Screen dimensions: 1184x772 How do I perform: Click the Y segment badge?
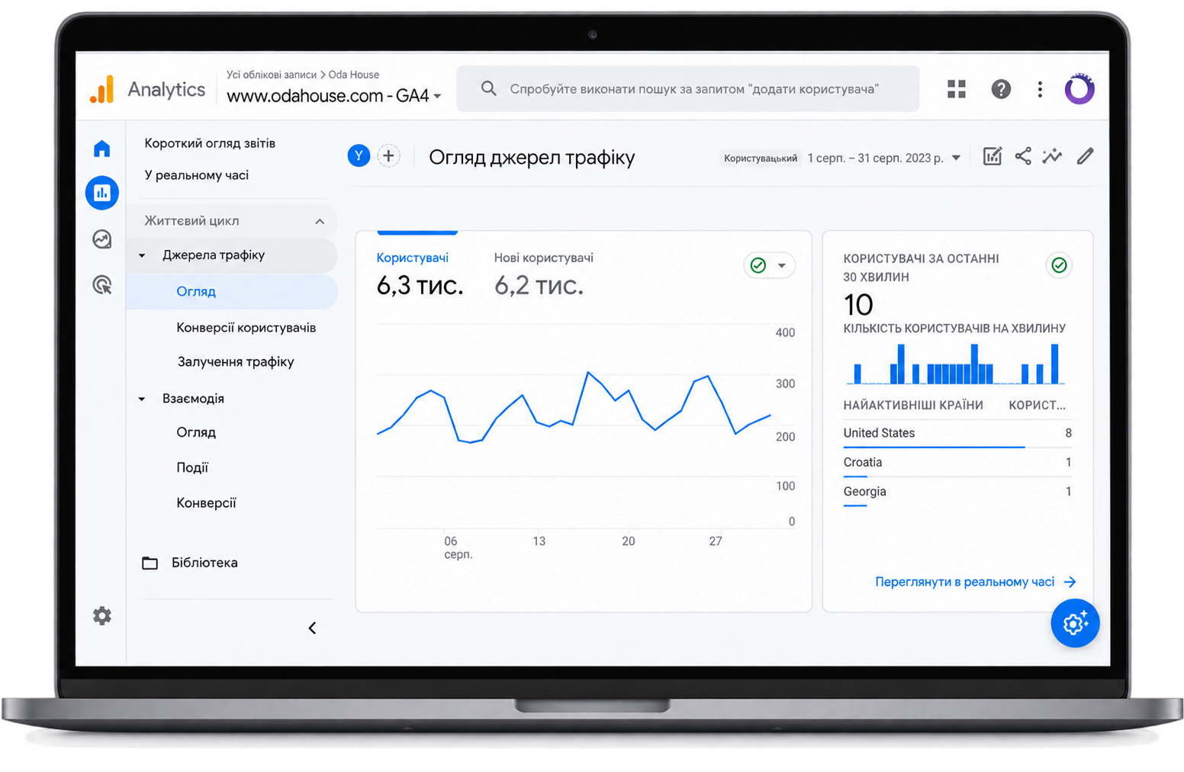(x=359, y=156)
